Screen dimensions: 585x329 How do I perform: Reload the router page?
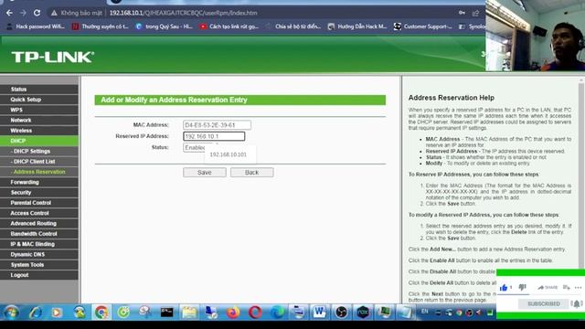pyautogui.click(x=37, y=13)
